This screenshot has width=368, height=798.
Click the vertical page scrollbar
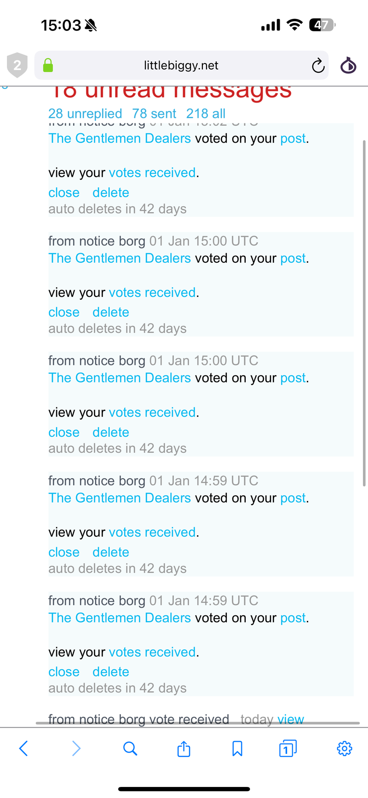(364, 313)
